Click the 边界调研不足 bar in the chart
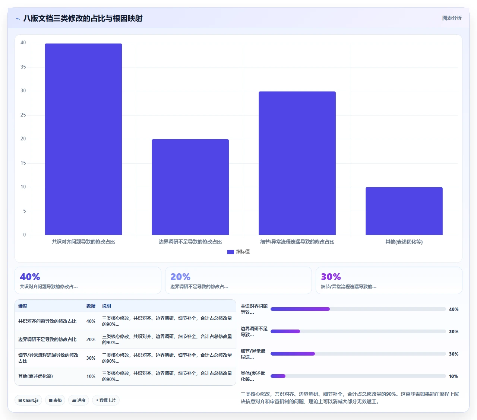The height and width of the screenshot is (420, 477). pos(190,187)
